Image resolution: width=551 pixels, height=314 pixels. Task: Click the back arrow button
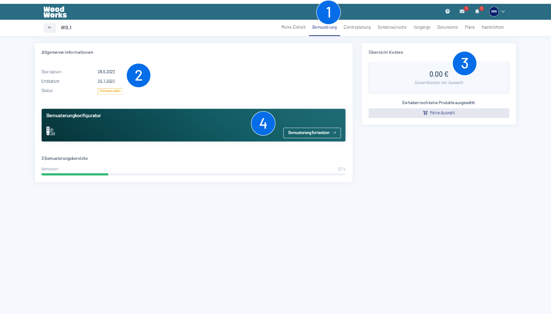tap(50, 28)
